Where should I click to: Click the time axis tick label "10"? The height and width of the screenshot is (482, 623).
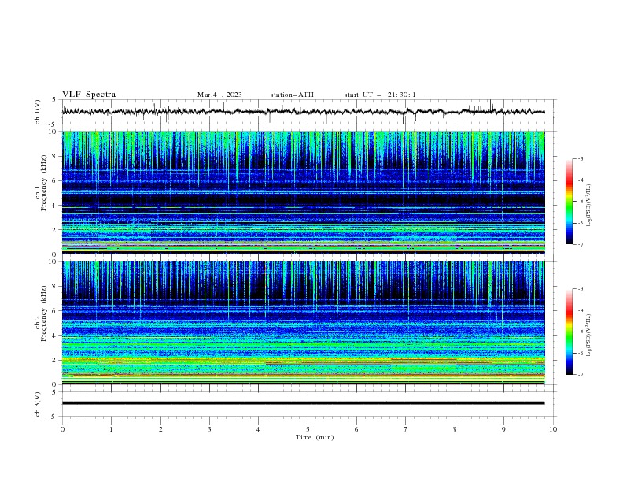553,429
